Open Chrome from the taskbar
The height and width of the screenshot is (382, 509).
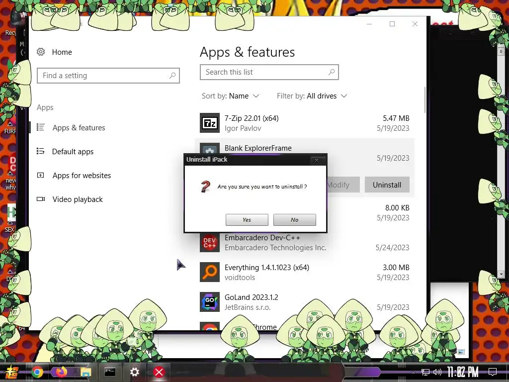pos(37,372)
